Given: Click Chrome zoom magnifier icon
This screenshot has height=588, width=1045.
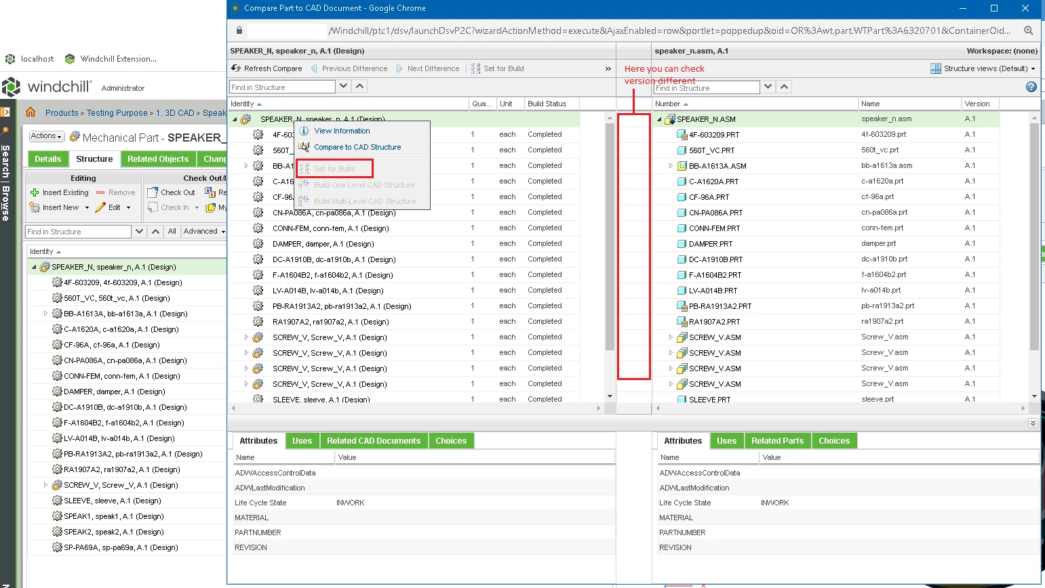Looking at the screenshot, I should pyautogui.click(x=1029, y=30).
